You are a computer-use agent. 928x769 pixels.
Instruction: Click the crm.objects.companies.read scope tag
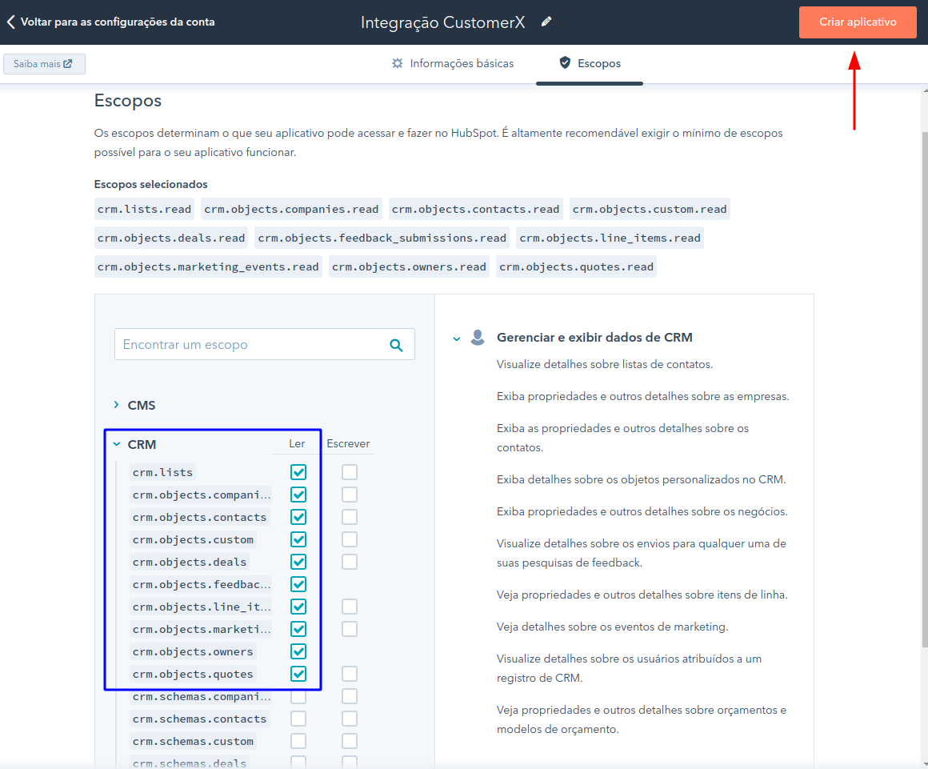pos(291,210)
